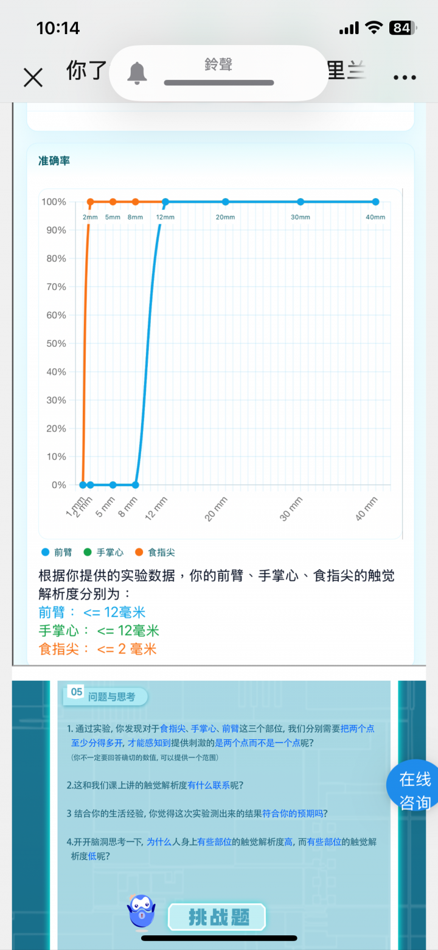Image resolution: width=438 pixels, height=950 pixels.
Task: Close the web page with X icon
Action: (x=33, y=77)
